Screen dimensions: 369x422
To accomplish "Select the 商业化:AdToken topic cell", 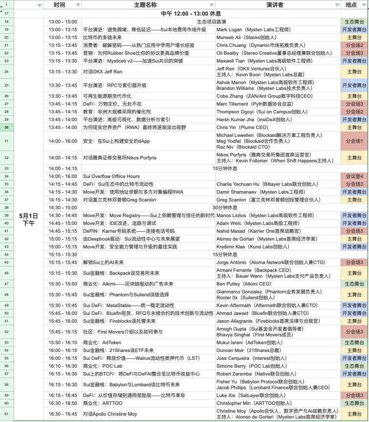I will (x=149, y=343).
